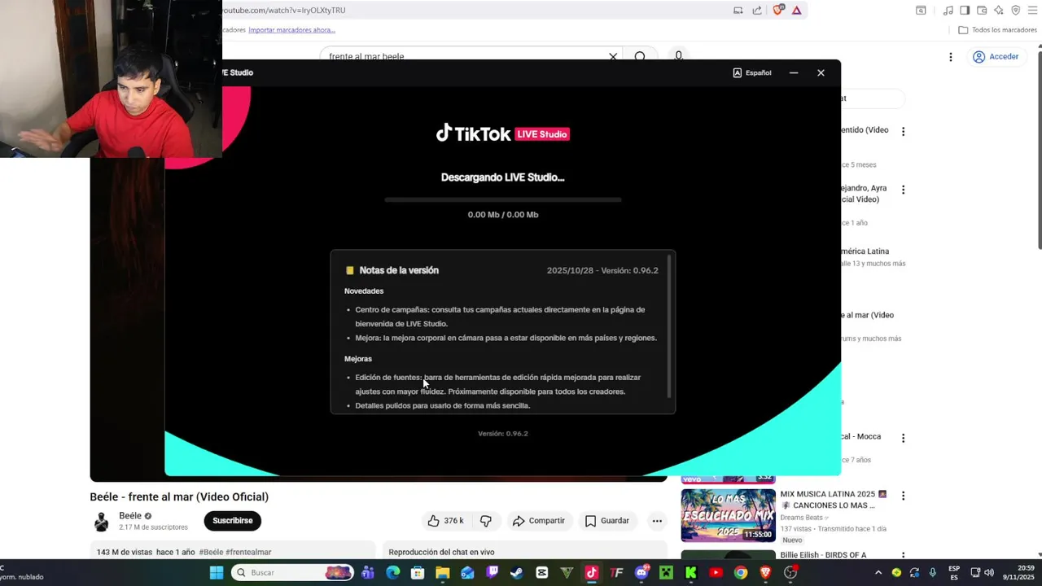Open the playlist music note icon
The width and height of the screenshot is (1042, 586).
948,10
